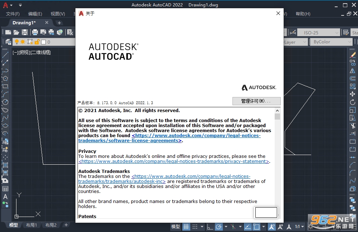
Task: Expand the polar tracking options arrow
Action: (x=226, y=227)
